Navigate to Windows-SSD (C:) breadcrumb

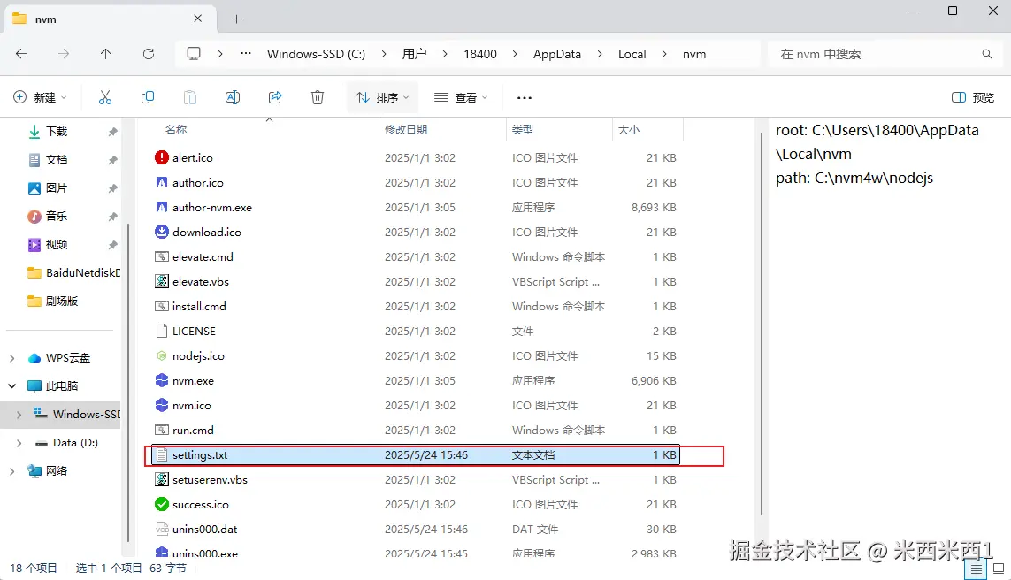(316, 54)
